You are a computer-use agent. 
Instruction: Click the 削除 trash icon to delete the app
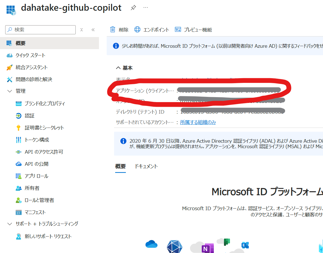click(113, 29)
